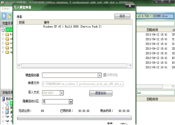Select the CD drive icon under 我的电脑
The image size is (175, 125).
(x=7, y=103)
